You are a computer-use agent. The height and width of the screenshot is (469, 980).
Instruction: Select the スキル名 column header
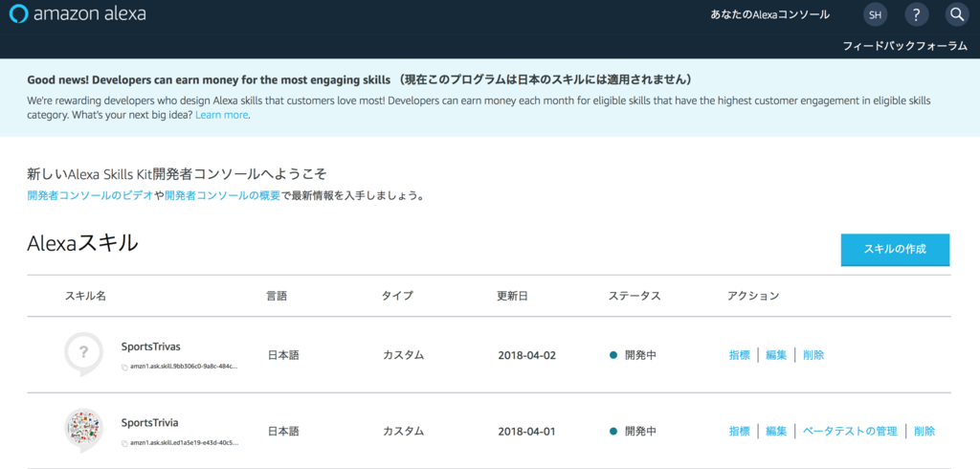point(85,296)
